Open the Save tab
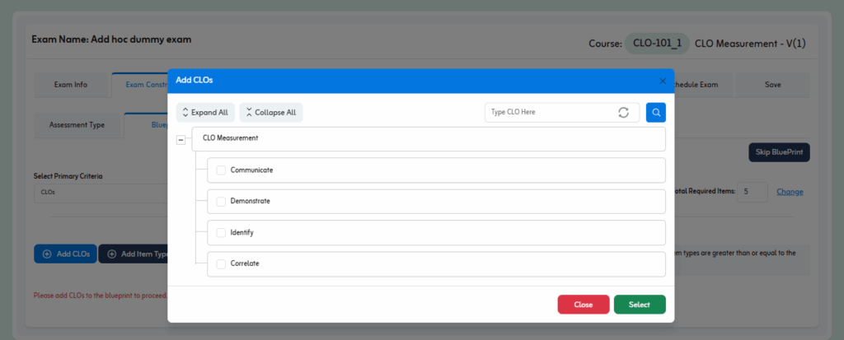The height and width of the screenshot is (340, 844). [772, 85]
